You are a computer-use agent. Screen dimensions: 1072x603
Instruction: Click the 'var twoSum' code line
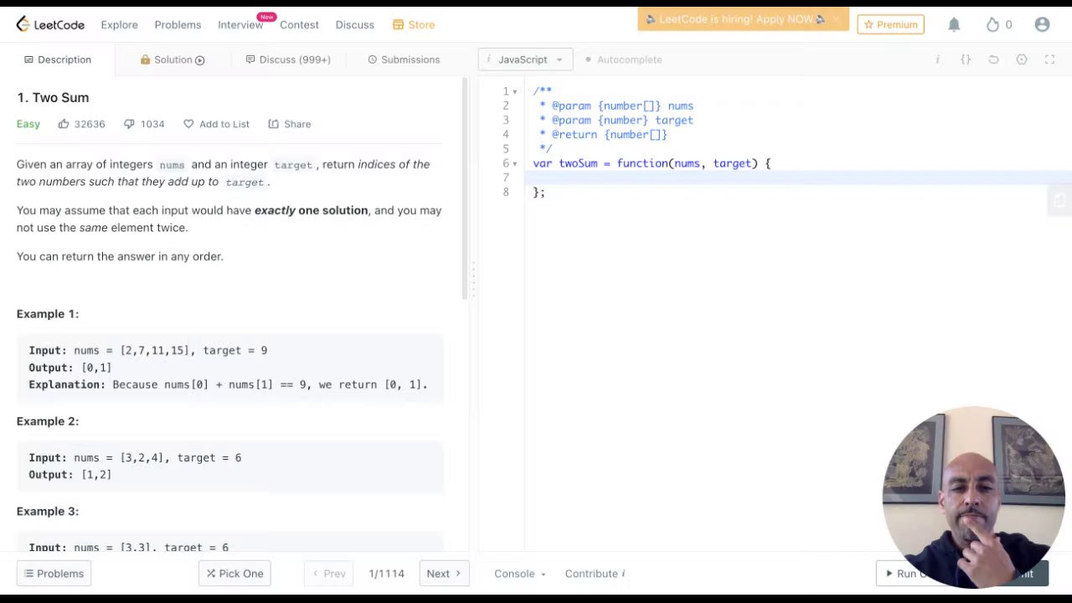[x=652, y=163]
